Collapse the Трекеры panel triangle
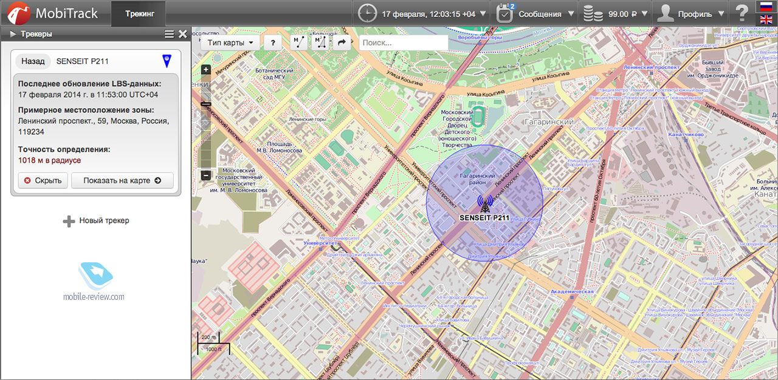Screen dimensions: 778x380 [13, 34]
